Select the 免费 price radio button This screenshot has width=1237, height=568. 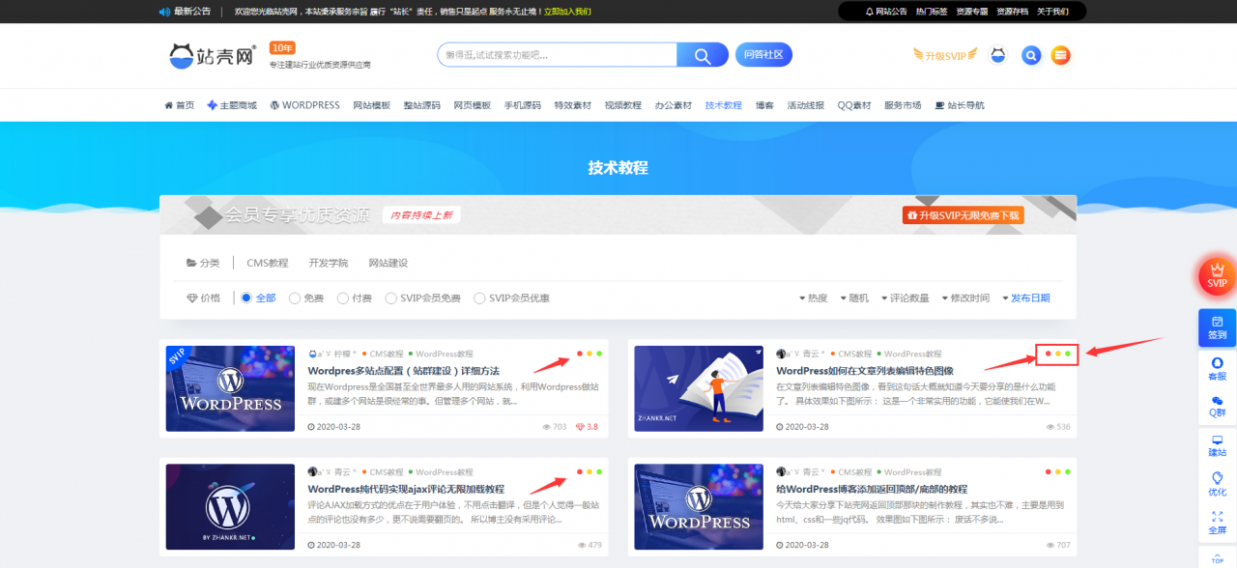point(295,298)
